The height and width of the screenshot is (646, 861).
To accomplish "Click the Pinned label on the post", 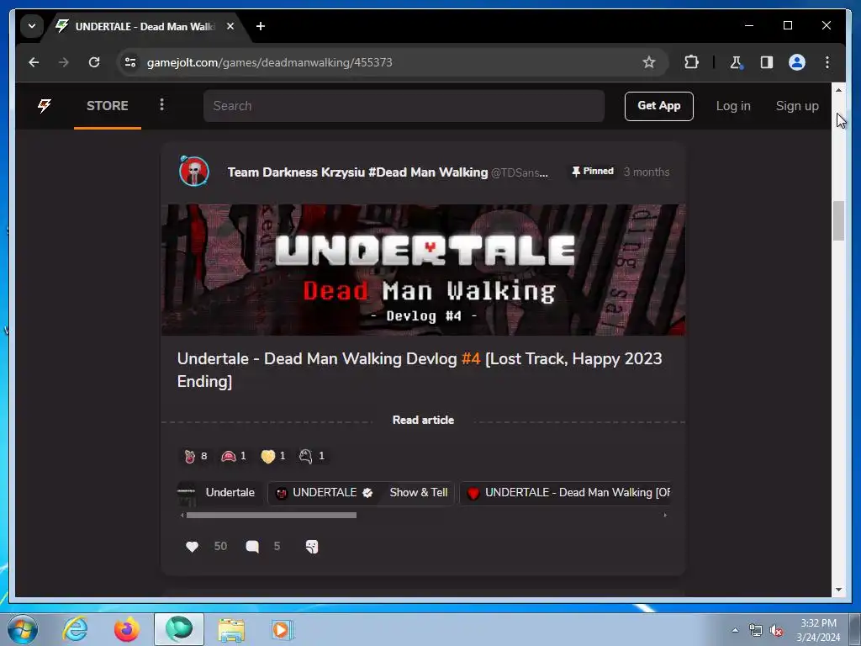I will coord(593,172).
